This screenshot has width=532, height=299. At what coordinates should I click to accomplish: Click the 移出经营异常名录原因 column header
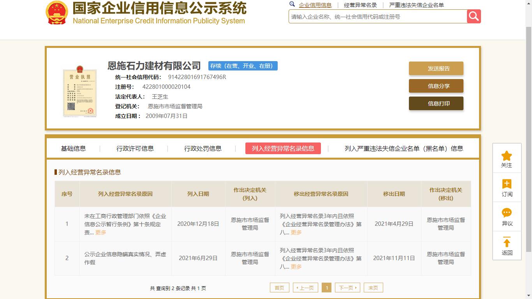pyautogui.click(x=321, y=194)
